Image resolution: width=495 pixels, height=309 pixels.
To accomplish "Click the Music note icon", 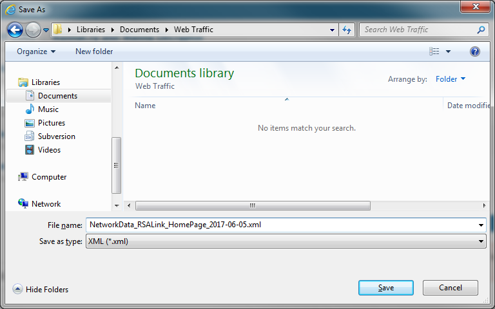I will tap(30, 109).
